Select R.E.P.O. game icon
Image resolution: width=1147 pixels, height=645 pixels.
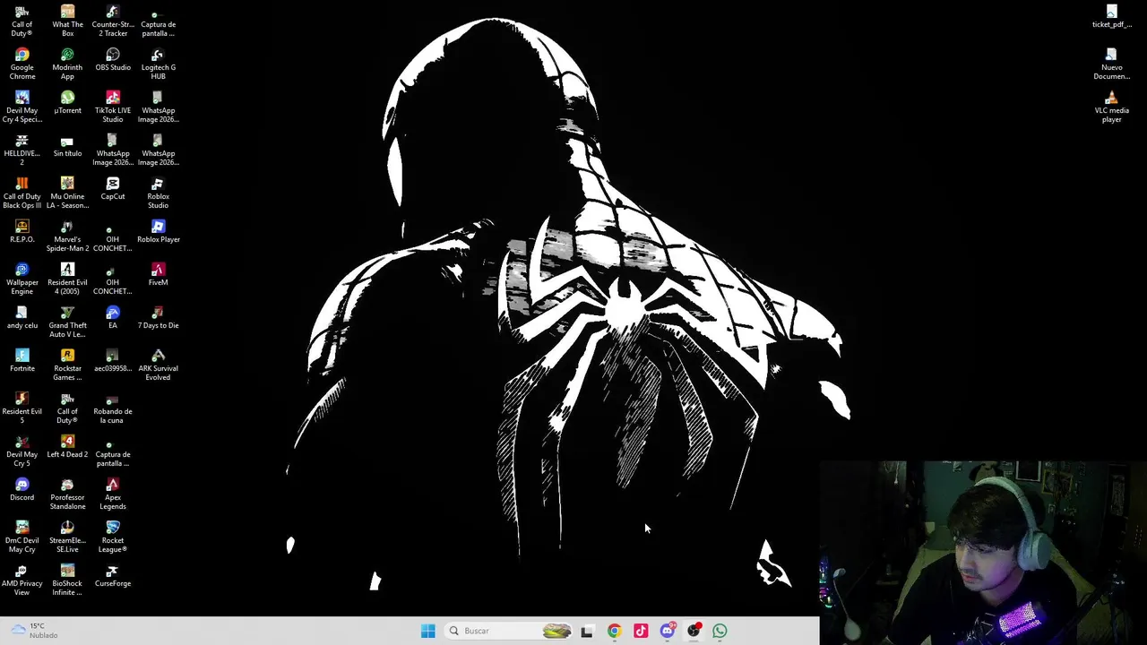[22, 232]
